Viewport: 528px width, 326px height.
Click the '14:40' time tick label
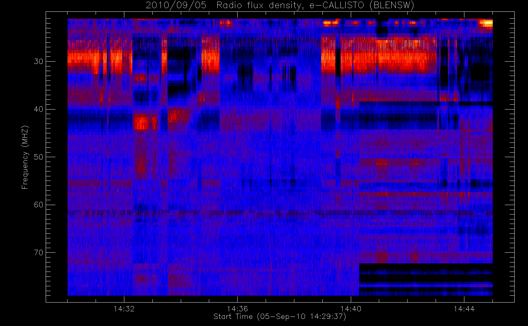[351, 308]
